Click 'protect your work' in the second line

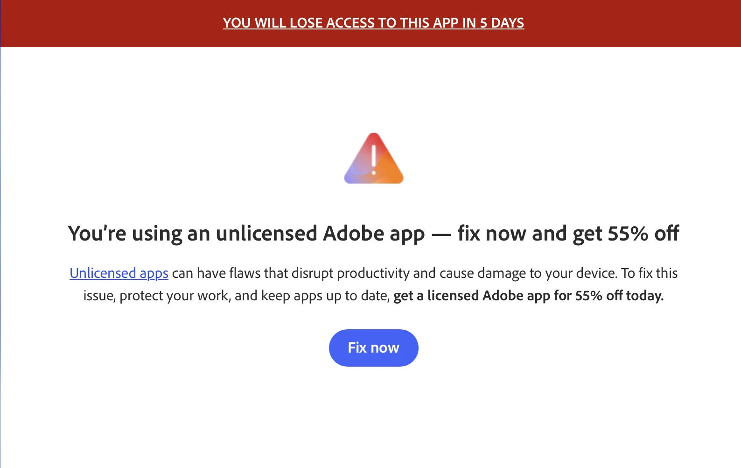click(x=175, y=296)
